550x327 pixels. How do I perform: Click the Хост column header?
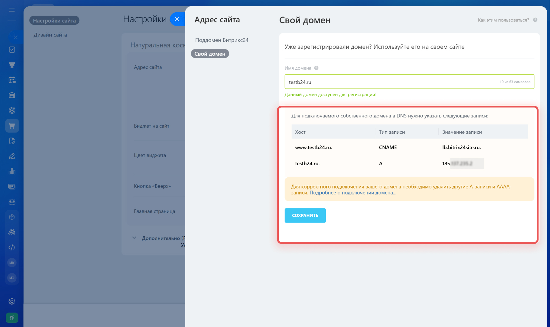click(300, 132)
